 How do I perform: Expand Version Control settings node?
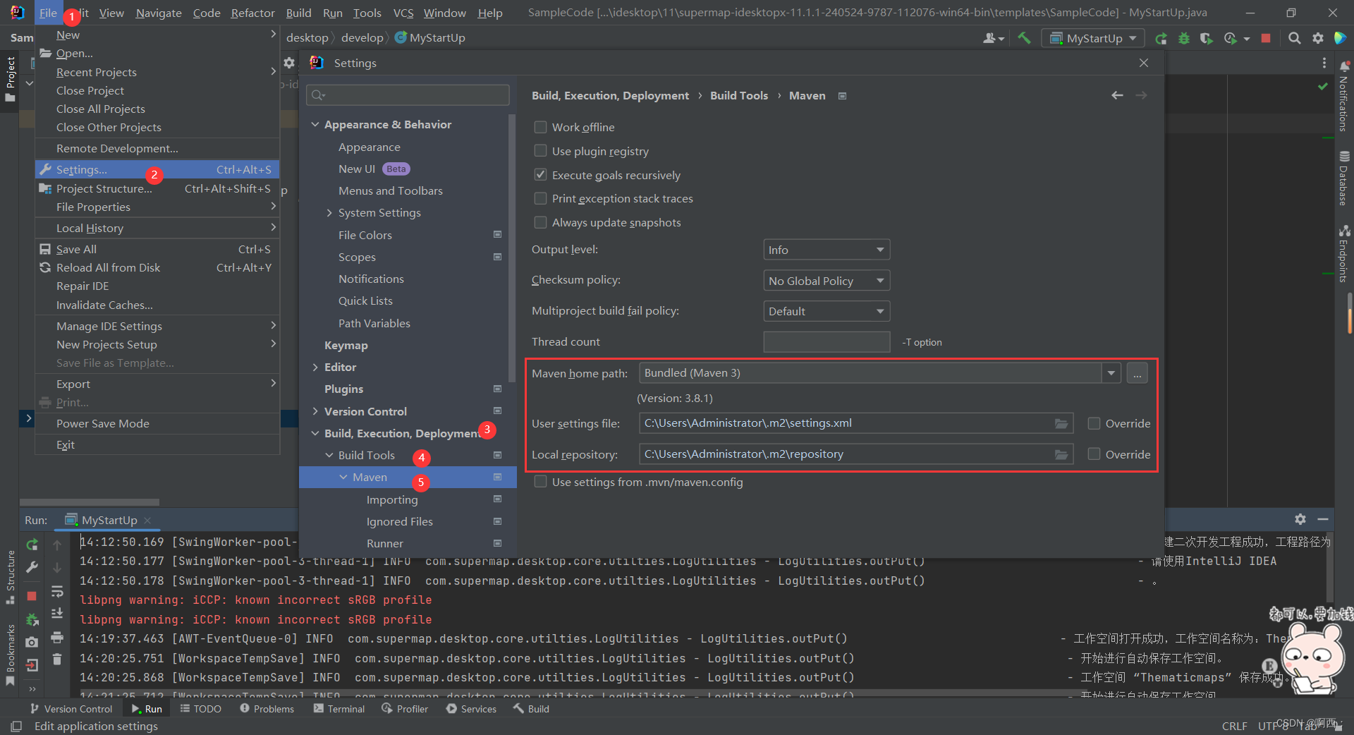click(315, 411)
